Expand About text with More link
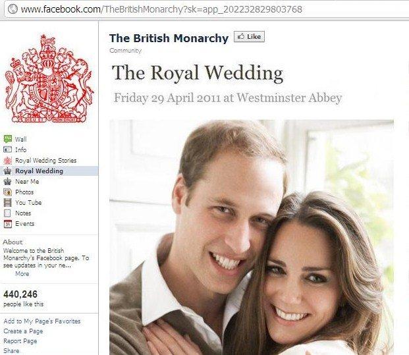Screen dimensions: 409x355 (x=22, y=273)
